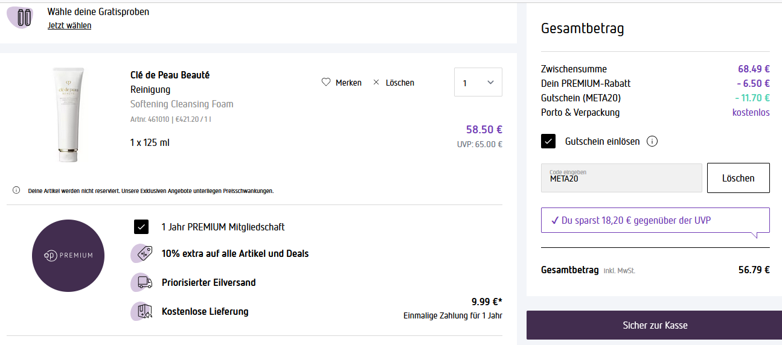Image resolution: width=782 pixels, height=345 pixels.
Task: Click the info icon beside Gutschein einlösen
Action: 652,142
